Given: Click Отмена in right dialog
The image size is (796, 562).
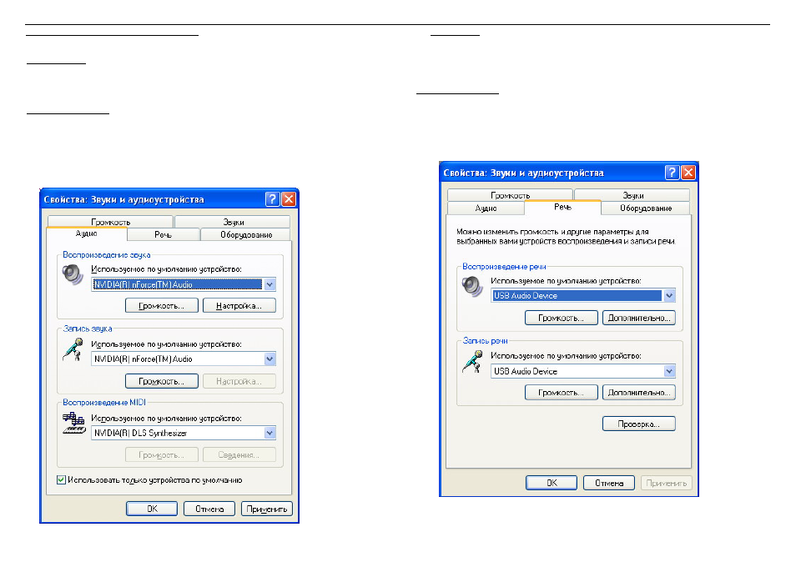Looking at the screenshot, I should coord(608,483).
